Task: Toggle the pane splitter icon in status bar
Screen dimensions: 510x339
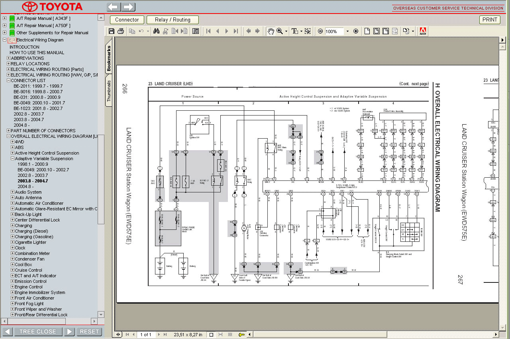Action: click(118, 335)
